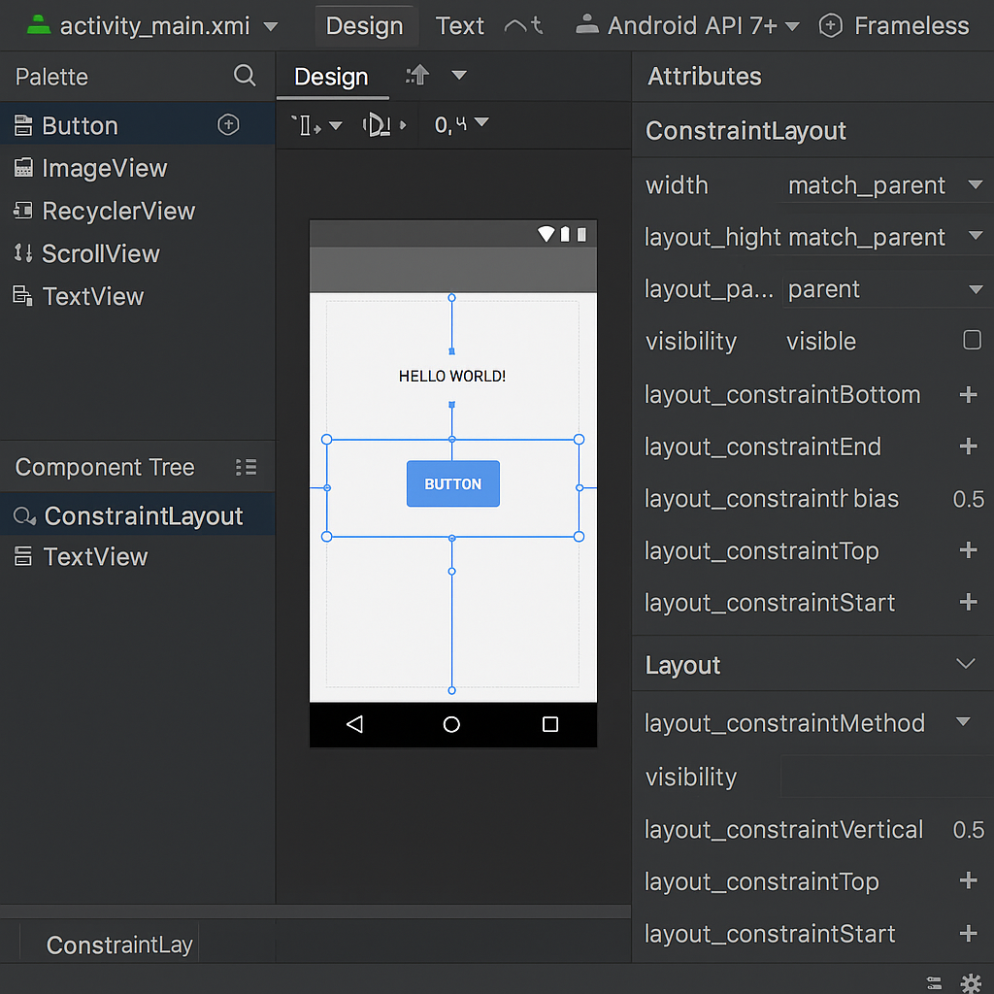Click the HELLO WORLD! TextView on canvas
The width and height of the screenshot is (994, 994).
pyautogui.click(x=451, y=376)
